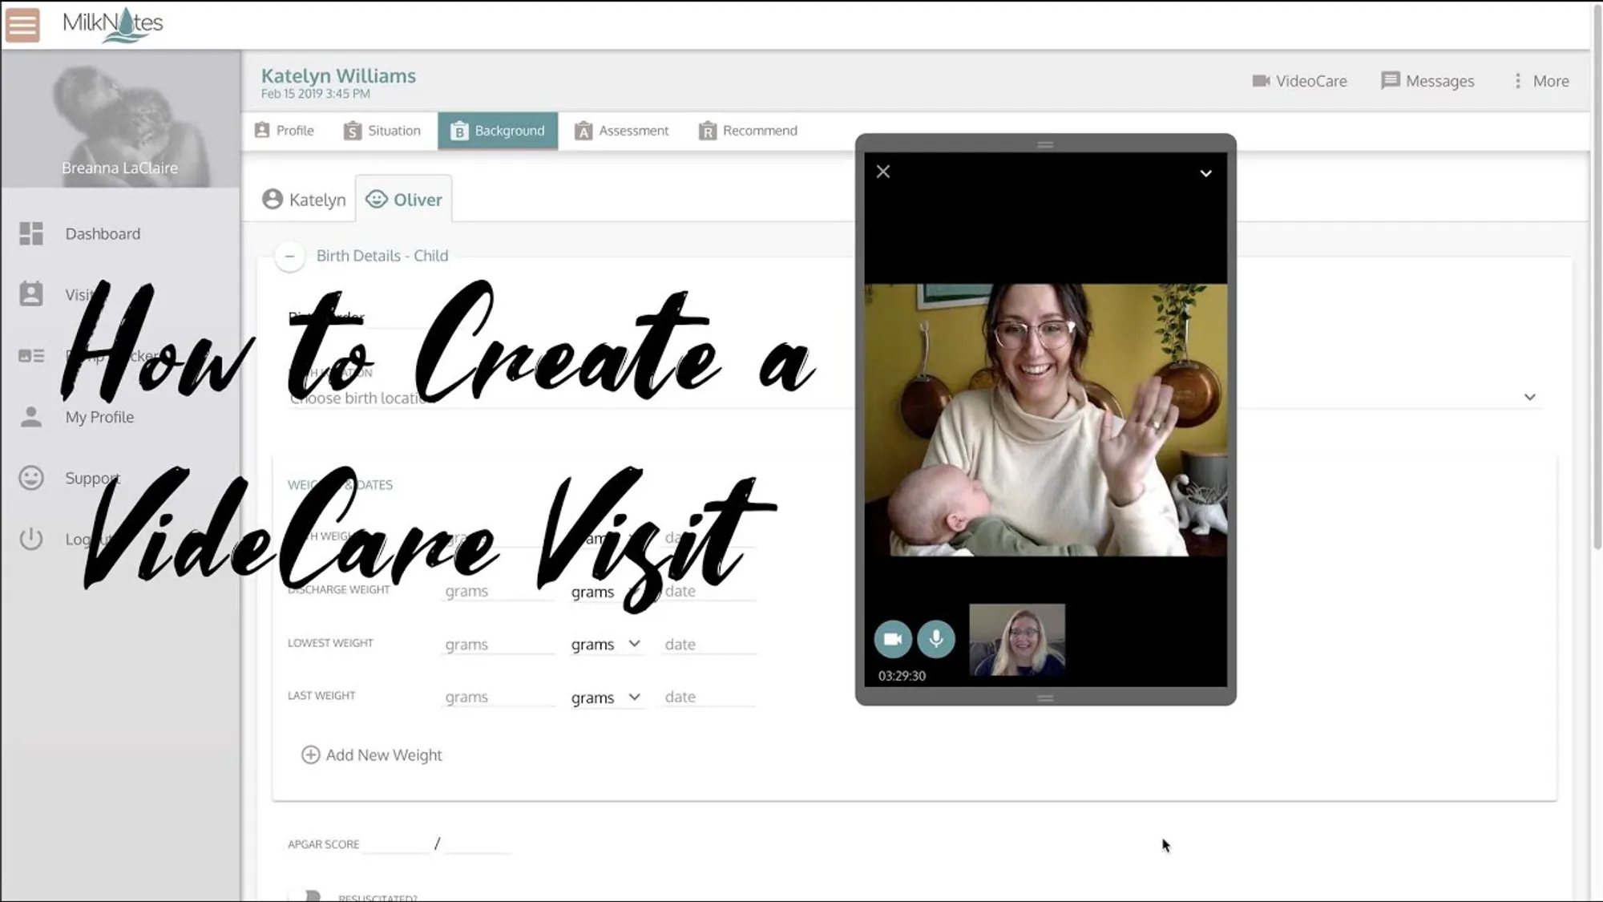
Task: Open Messages from the top bar
Action: coord(1428,81)
